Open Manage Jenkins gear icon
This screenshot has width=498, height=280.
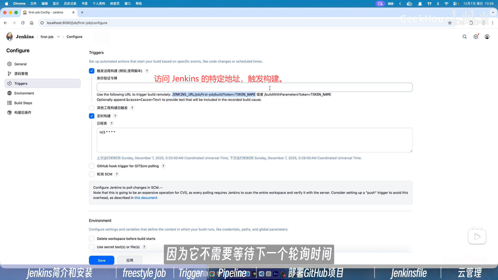(476, 37)
